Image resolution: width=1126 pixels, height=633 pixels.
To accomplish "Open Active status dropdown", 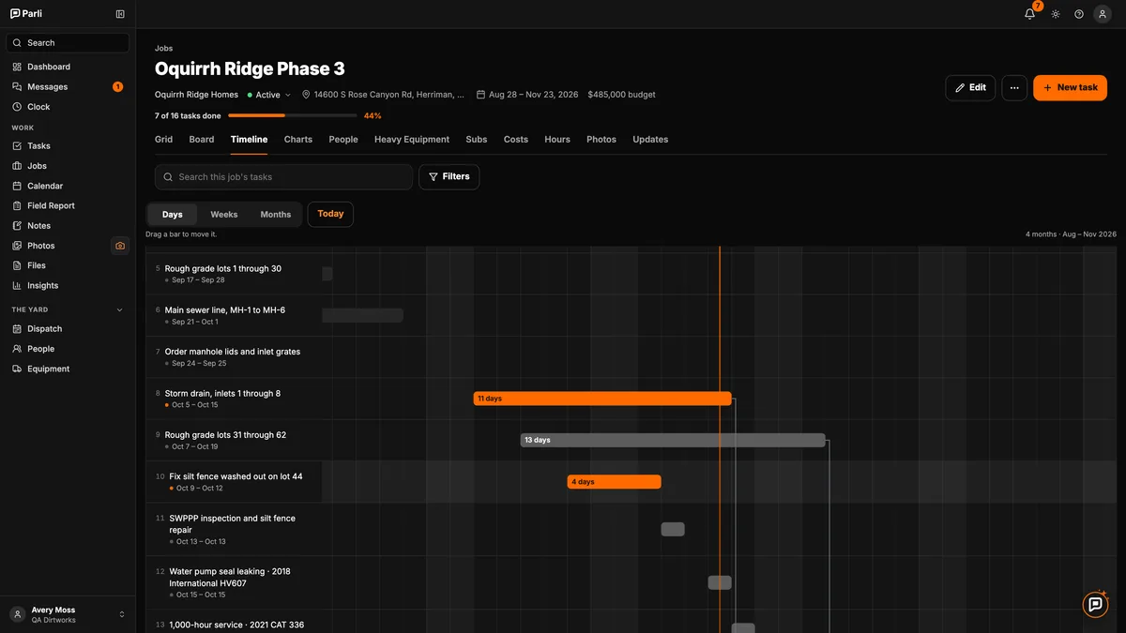I will 269,95.
